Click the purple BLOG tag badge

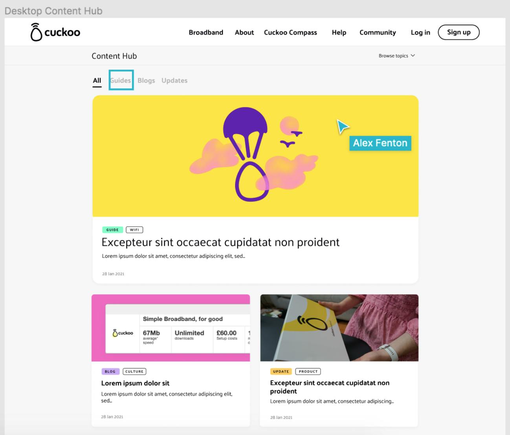click(x=110, y=371)
